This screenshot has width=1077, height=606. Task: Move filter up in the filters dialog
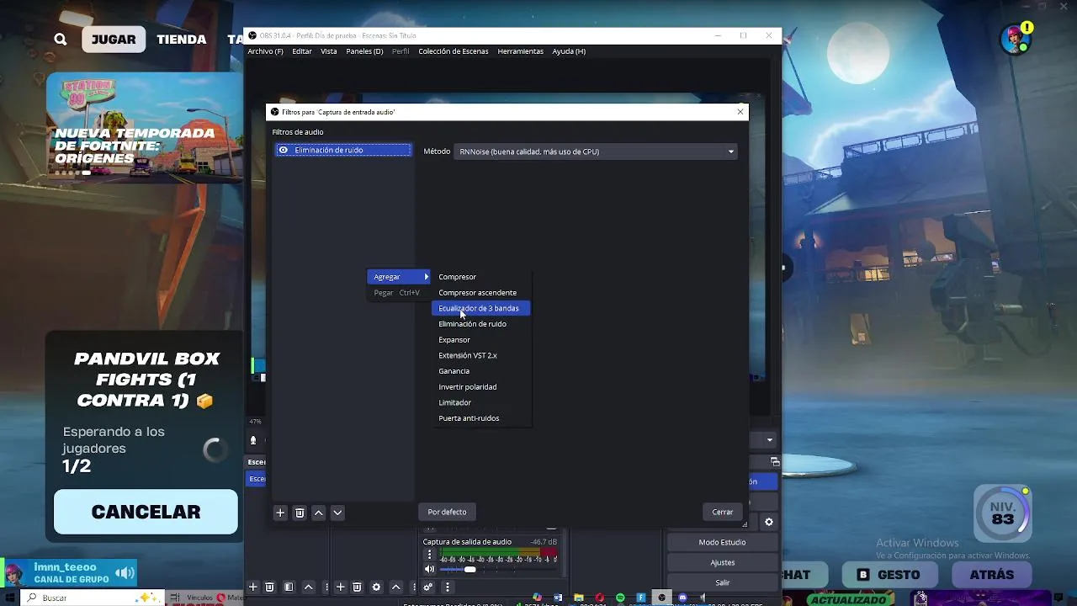coord(319,513)
